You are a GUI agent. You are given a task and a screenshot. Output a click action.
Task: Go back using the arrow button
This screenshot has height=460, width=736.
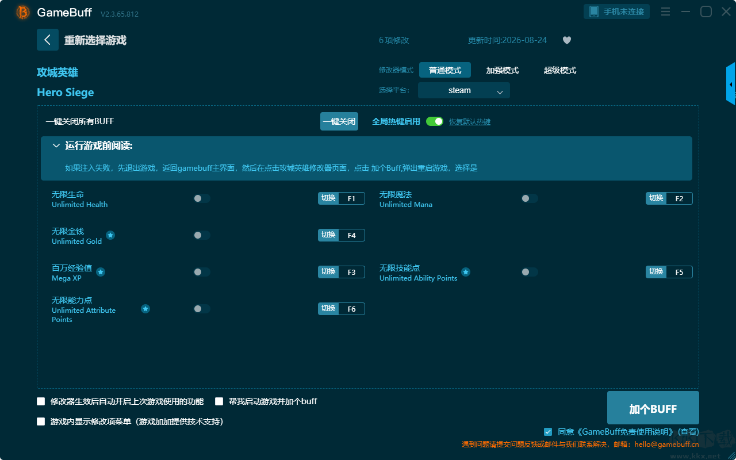tap(48, 40)
